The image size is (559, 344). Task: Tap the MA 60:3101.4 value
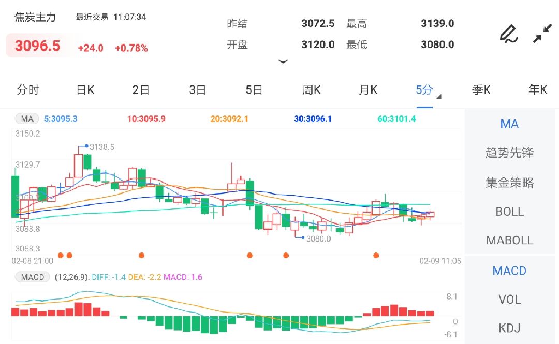pyautogui.click(x=397, y=119)
